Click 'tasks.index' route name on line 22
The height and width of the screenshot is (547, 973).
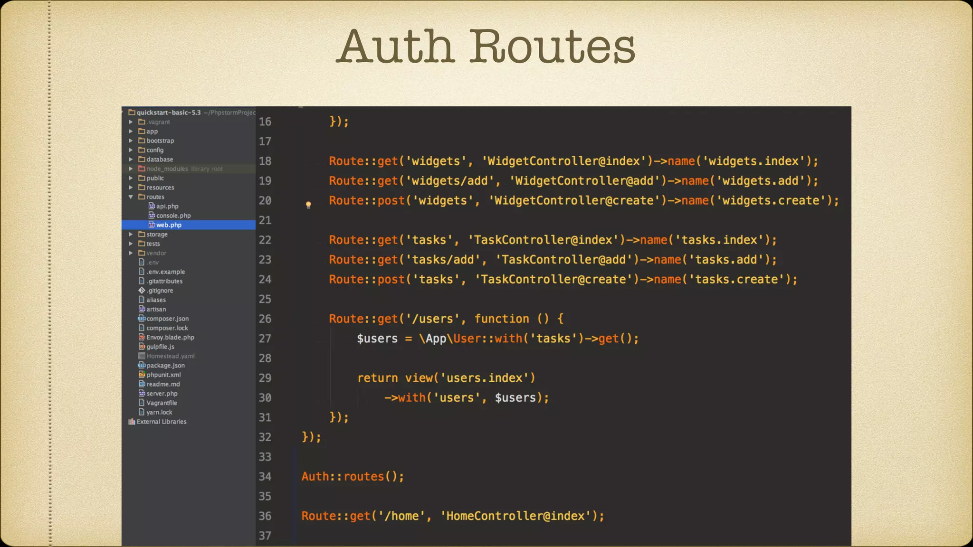(x=719, y=240)
